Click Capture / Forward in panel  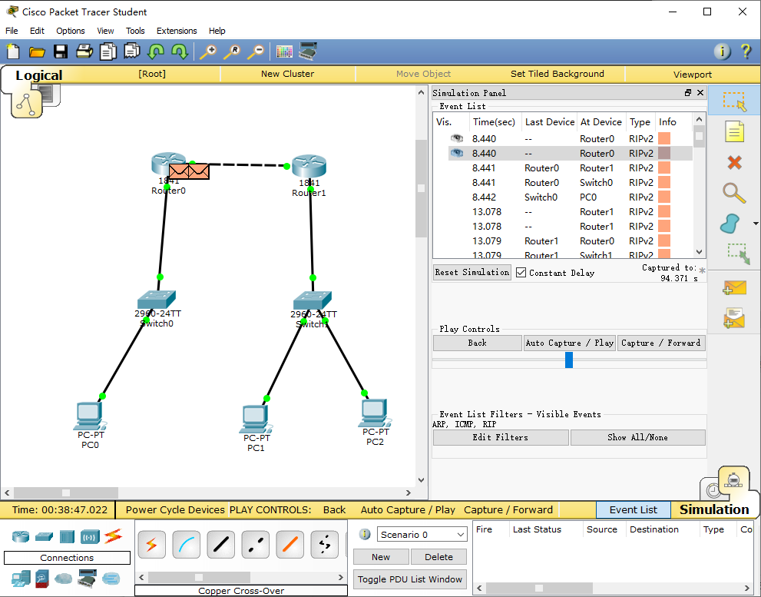pos(661,343)
